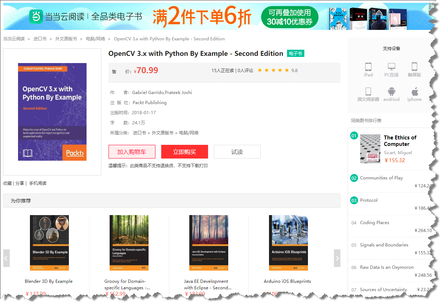Click 电脑/网络 in 所属分类 row
The image size is (441, 303).
189,133
